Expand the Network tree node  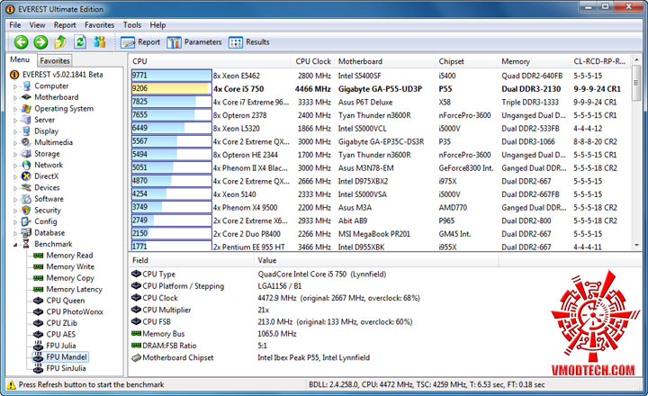15,166
